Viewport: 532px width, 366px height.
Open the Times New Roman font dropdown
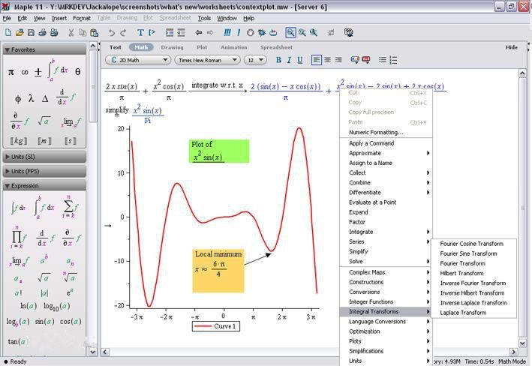pos(207,60)
